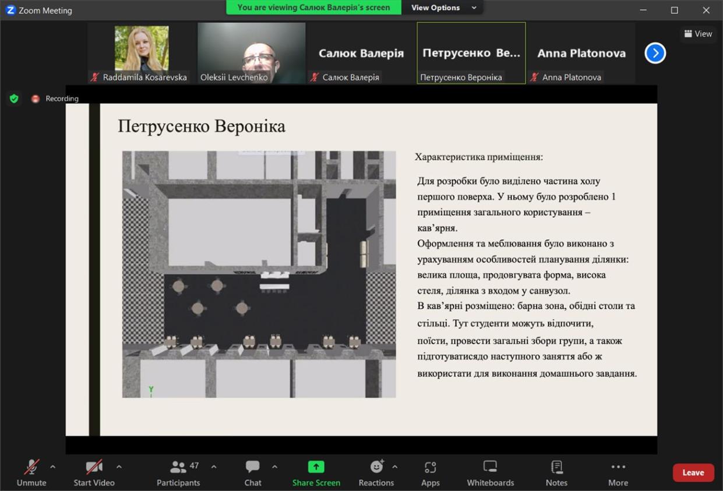The height and width of the screenshot is (491, 723).
Task: Open Reactions menu
Action: click(x=376, y=472)
